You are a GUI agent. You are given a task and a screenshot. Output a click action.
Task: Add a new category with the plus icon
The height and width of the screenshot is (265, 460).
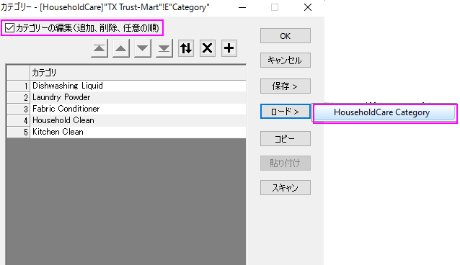tap(229, 48)
